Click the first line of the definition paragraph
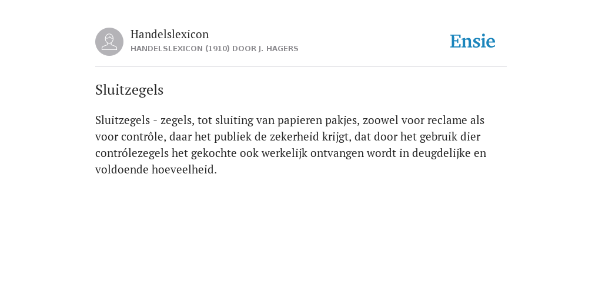This screenshot has width=602, height=301. coord(290,121)
